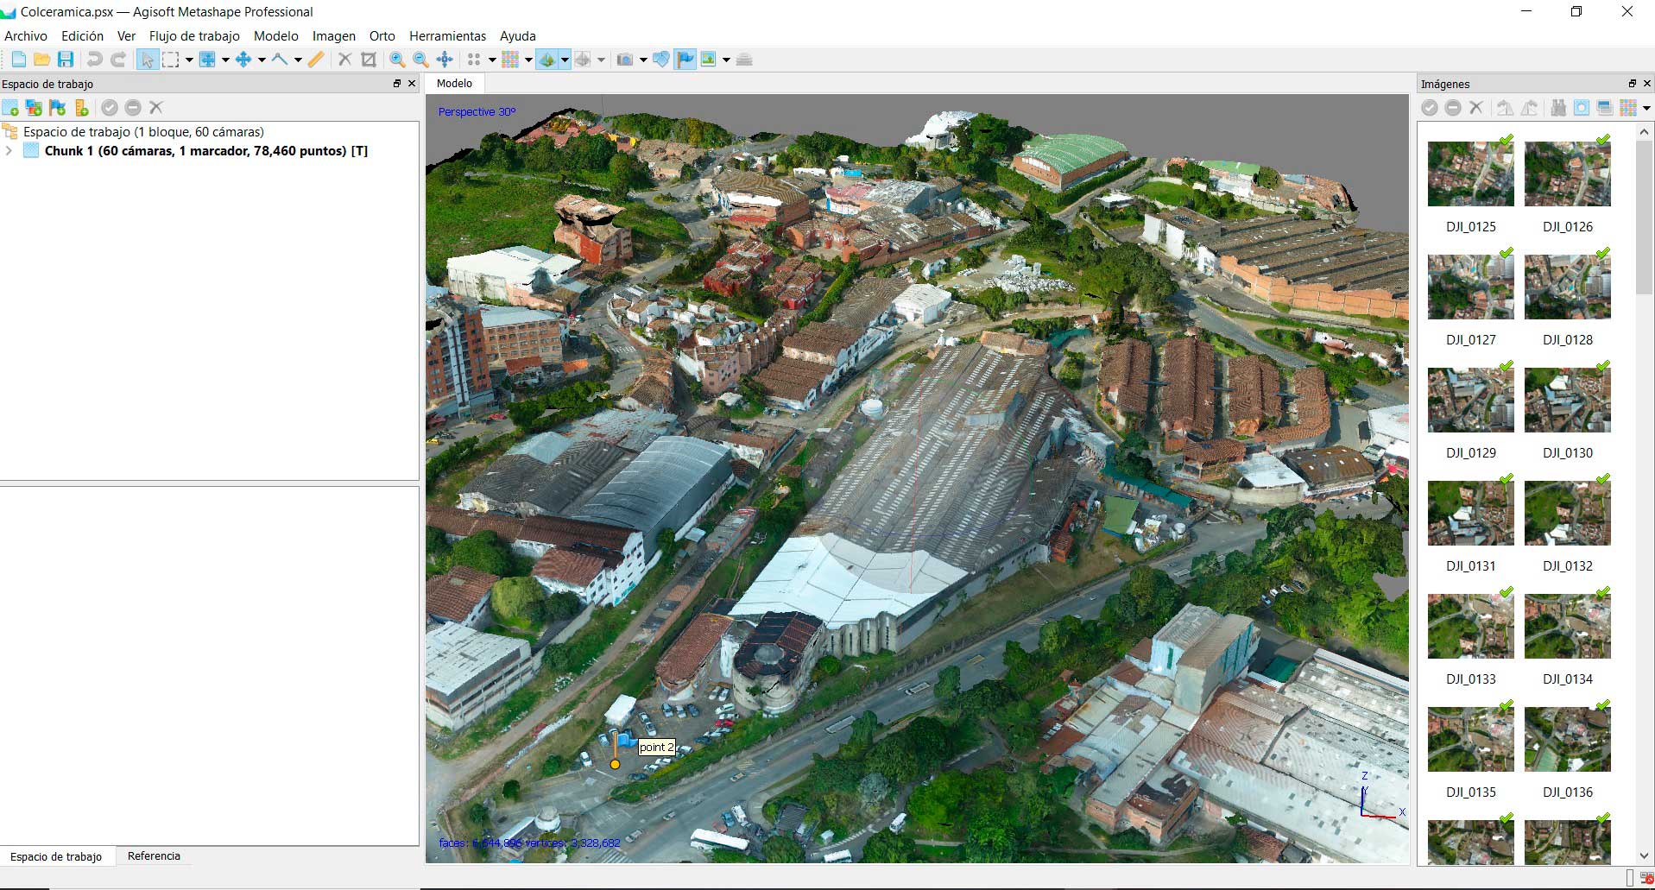
Task: Click the Save project icon
Action: point(66,60)
